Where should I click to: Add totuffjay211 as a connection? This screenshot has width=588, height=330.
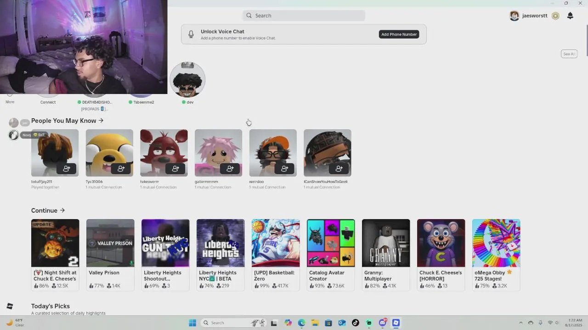(x=67, y=169)
